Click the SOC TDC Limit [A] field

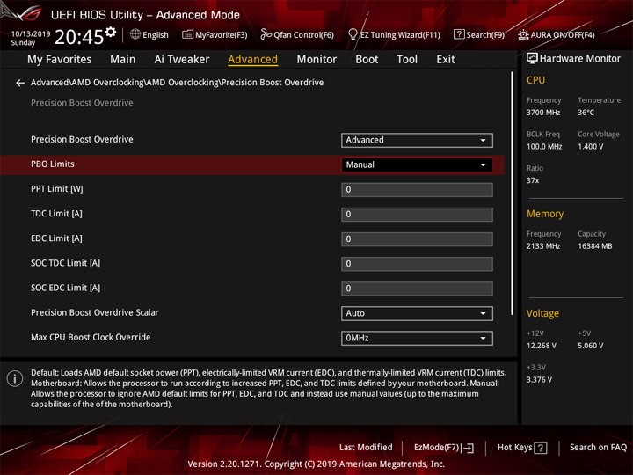coord(417,264)
